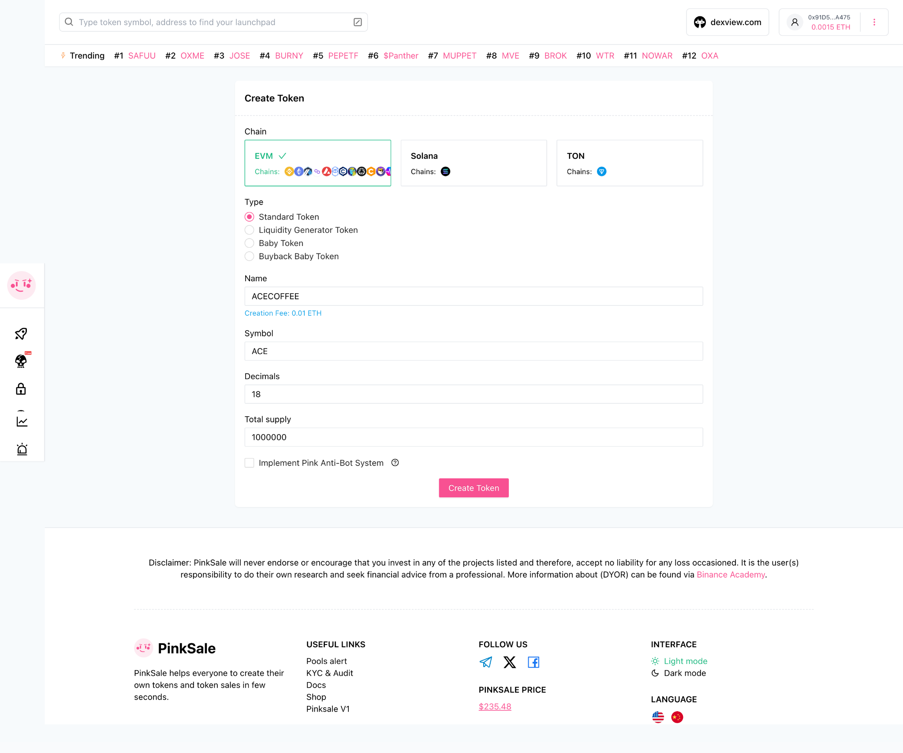This screenshot has height=753, width=903.
Task: Click the padlock PinkLock icon in sidebar
Action: 21,389
